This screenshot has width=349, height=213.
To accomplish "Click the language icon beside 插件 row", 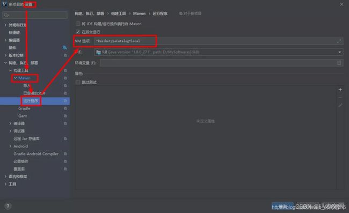I will click(x=64, y=48).
